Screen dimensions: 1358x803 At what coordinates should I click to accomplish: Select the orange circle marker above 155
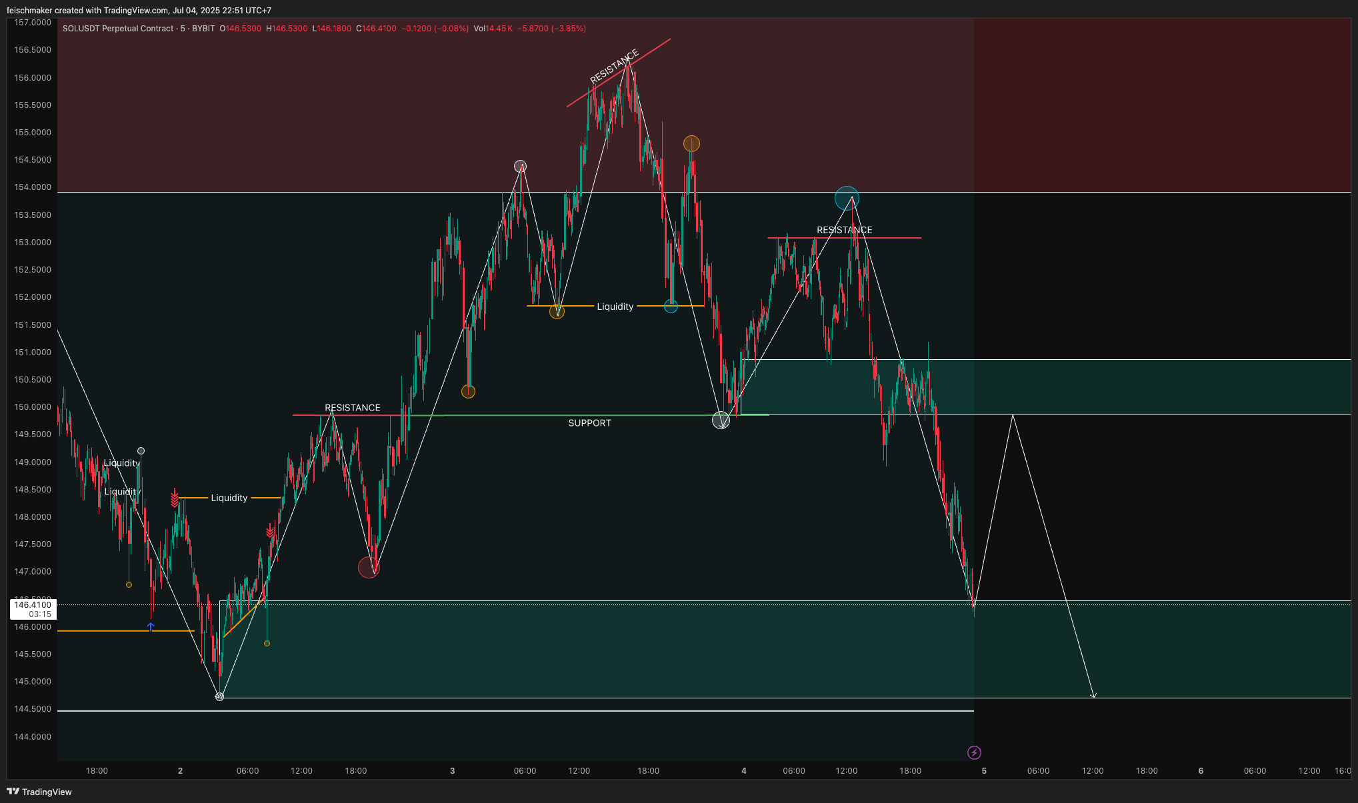tap(691, 143)
